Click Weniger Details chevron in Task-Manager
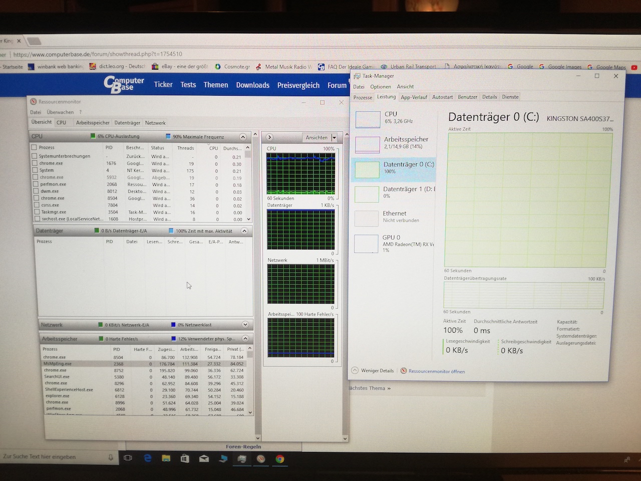The height and width of the screenshot is (481, 641). click(x=355, y=370)
